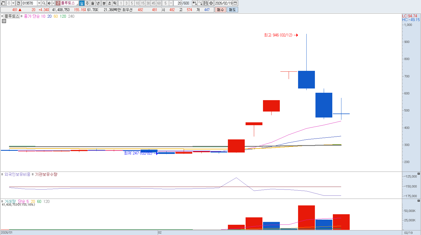
Task: Click the candlestick chart type icon
Action: 195,3
